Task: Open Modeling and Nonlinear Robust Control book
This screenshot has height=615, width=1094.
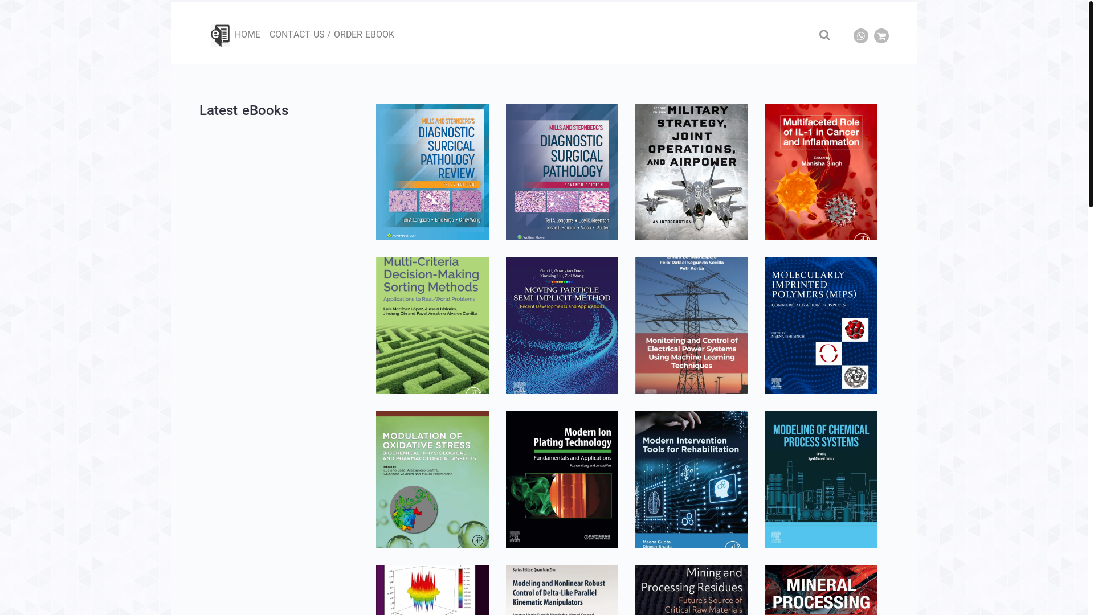Action: tap(562, 590)
